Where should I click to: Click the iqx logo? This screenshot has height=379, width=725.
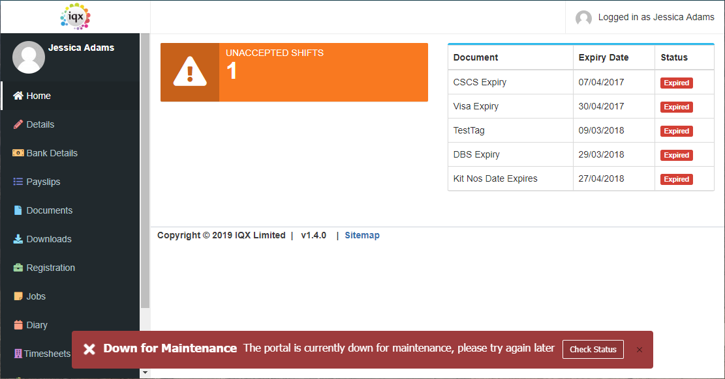click(75, 17)
